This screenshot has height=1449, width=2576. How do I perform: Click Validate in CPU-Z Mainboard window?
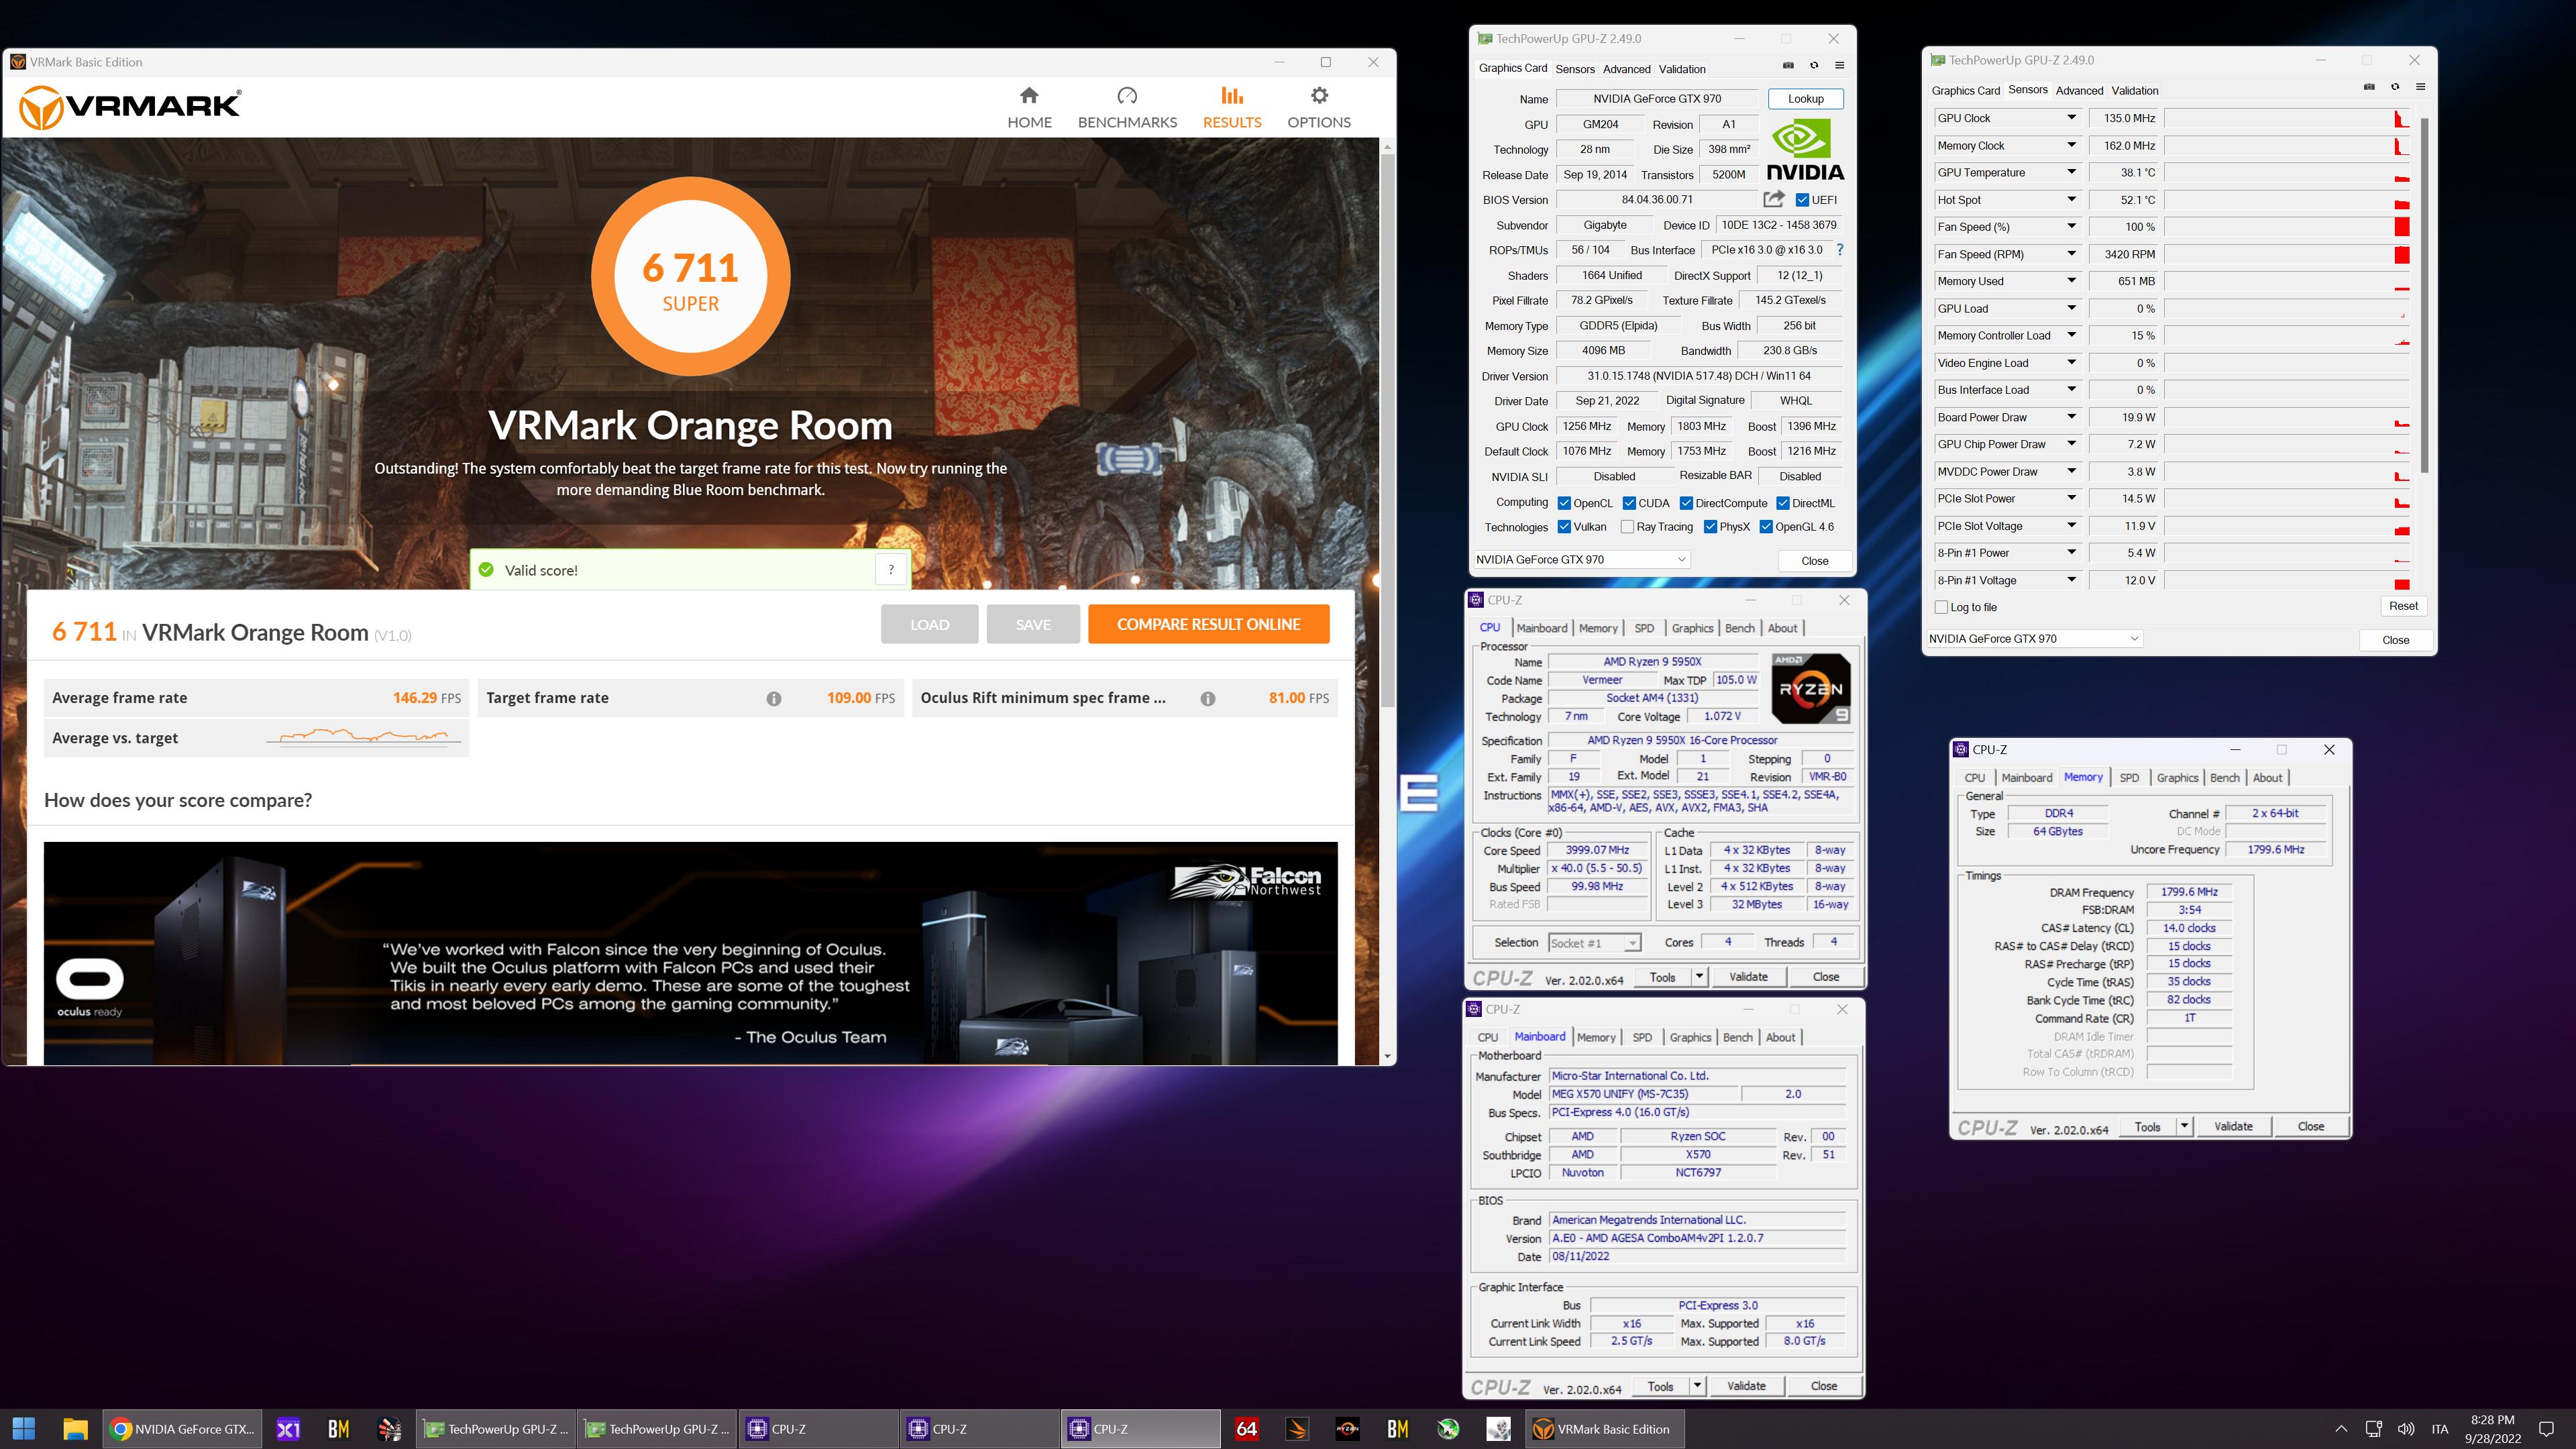[1746, 1386]
